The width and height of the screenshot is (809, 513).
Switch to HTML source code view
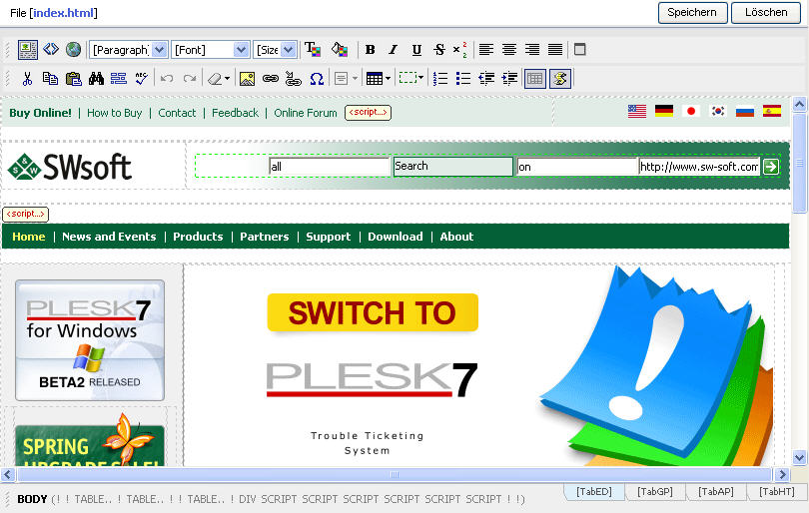point(51,50)
